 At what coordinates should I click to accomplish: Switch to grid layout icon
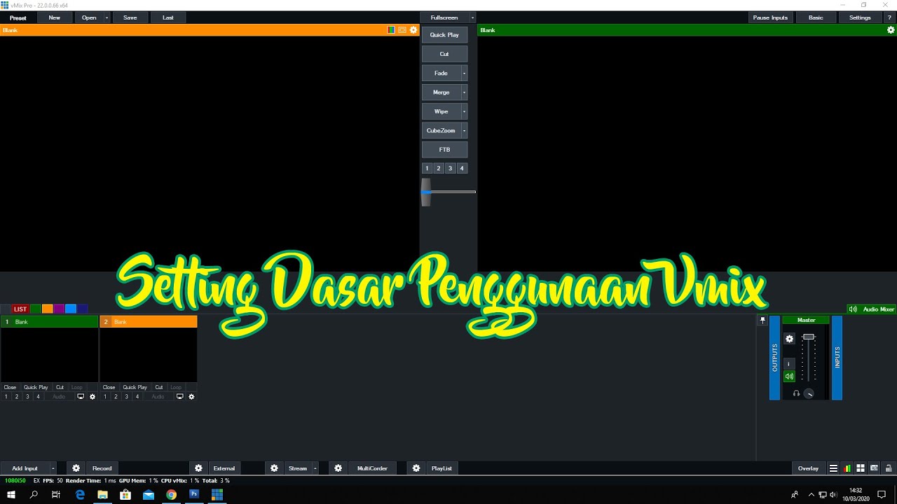(x=861, y=468)
